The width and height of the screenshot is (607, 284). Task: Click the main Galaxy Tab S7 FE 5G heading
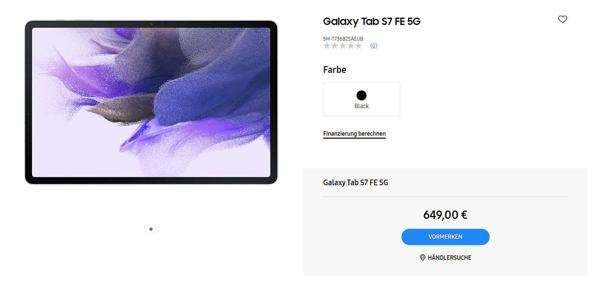[372, 22]
